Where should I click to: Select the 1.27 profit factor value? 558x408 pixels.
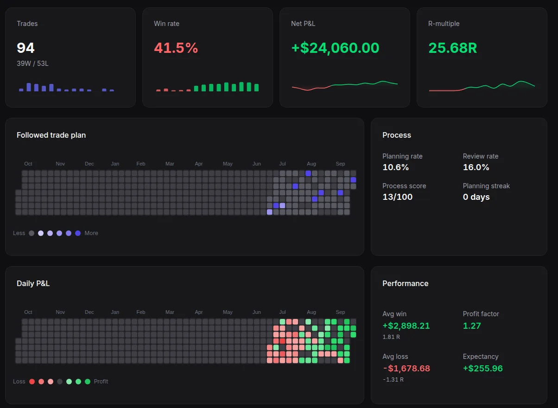(472, 325)
